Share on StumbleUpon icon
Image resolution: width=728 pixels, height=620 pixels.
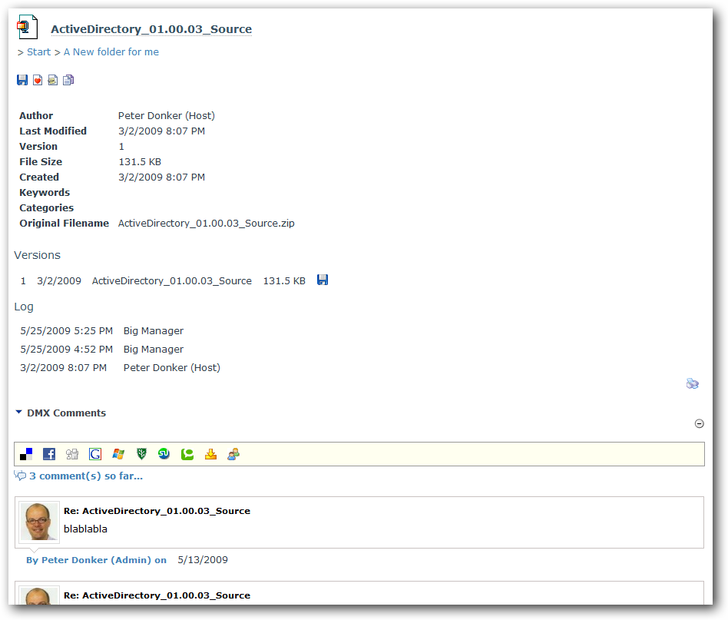tap(164, 454)
